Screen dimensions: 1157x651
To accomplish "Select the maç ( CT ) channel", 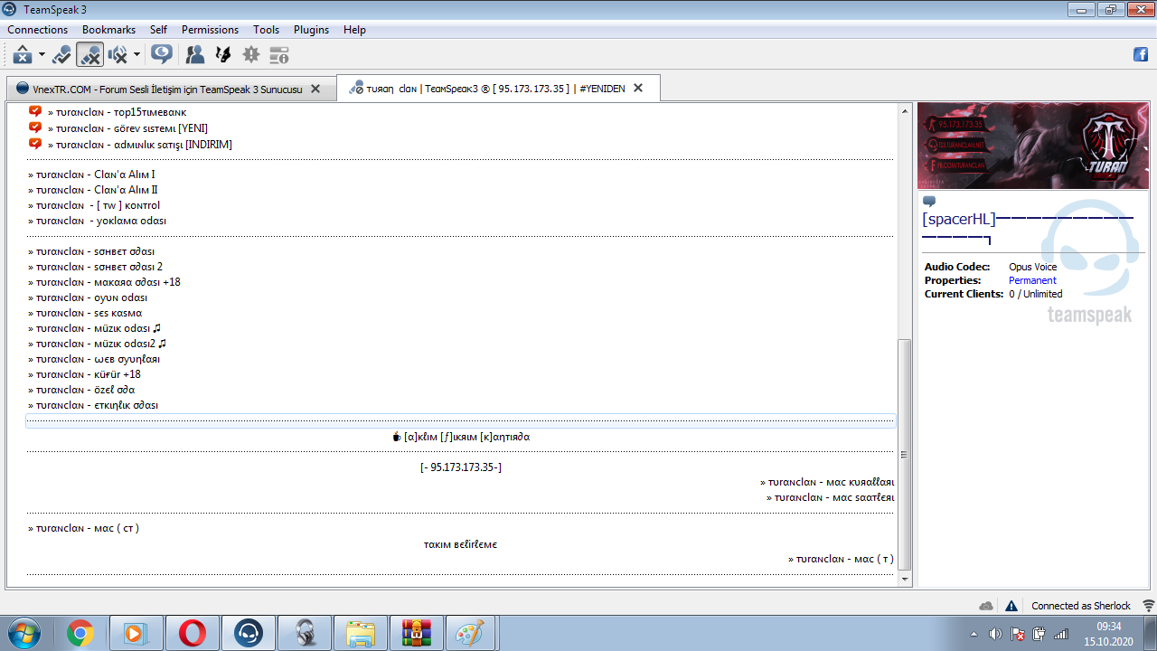I will pos(83,528).
